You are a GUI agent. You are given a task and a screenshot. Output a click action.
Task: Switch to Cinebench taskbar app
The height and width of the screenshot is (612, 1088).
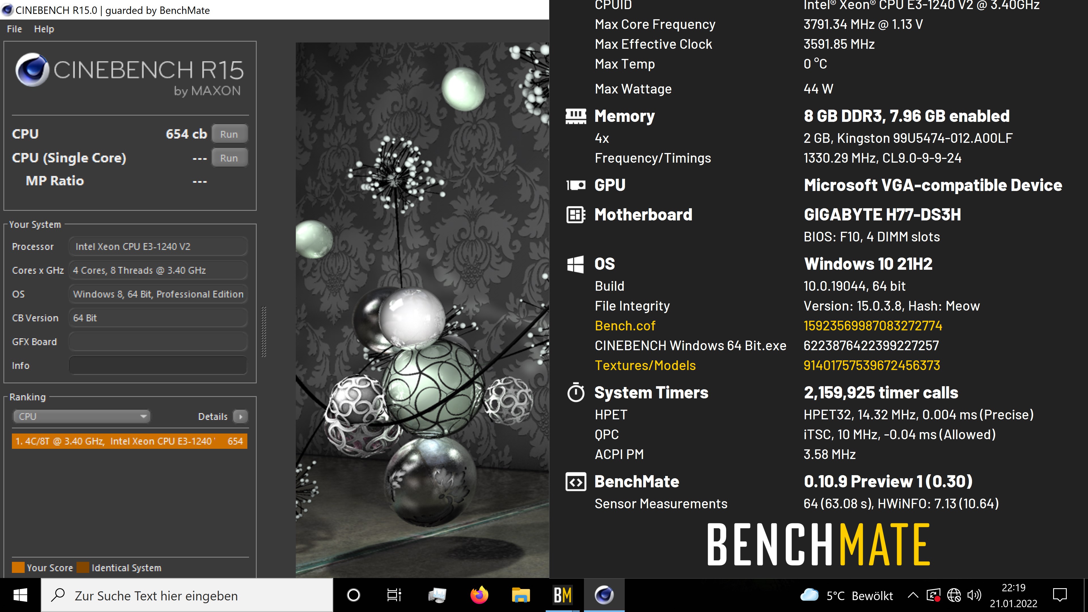[604, 596]
